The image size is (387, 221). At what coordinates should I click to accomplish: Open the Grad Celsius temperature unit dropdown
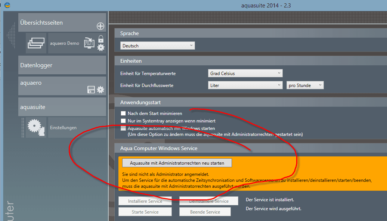(x=245, y=73)
